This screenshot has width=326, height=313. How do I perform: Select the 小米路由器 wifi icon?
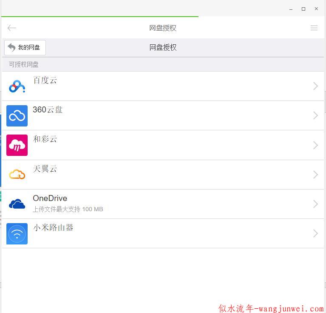[x=17, y=234]
